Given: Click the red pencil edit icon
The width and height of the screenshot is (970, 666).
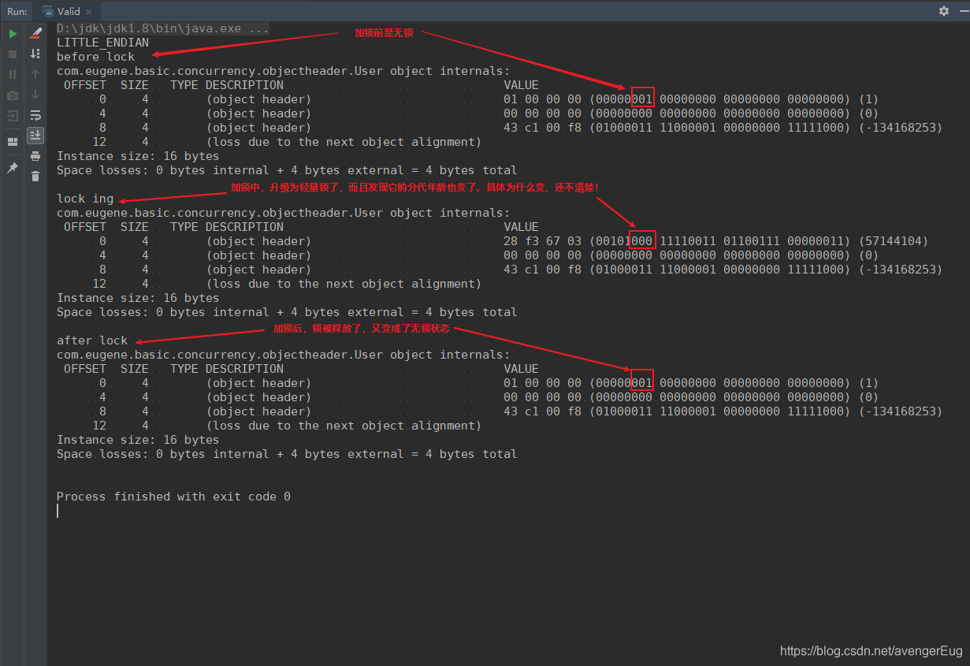Looking at the screenshot, I should tap(35, 34).
